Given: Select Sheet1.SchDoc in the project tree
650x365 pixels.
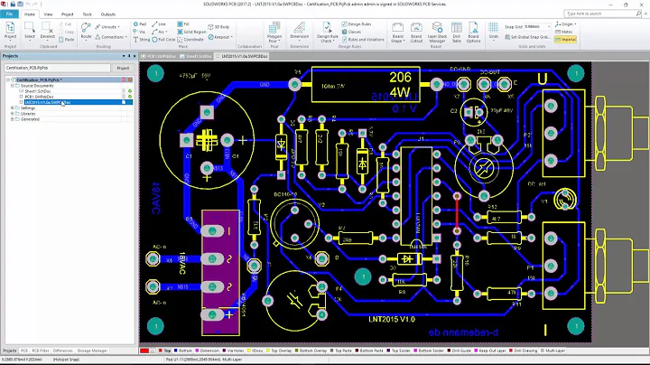Looking at the screenshot, I should coord(38,91).
